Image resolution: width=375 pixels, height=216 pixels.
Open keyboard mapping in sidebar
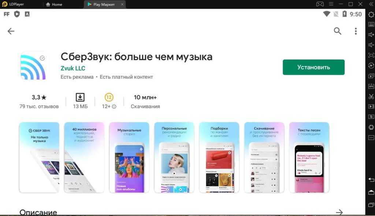(371, 24)
